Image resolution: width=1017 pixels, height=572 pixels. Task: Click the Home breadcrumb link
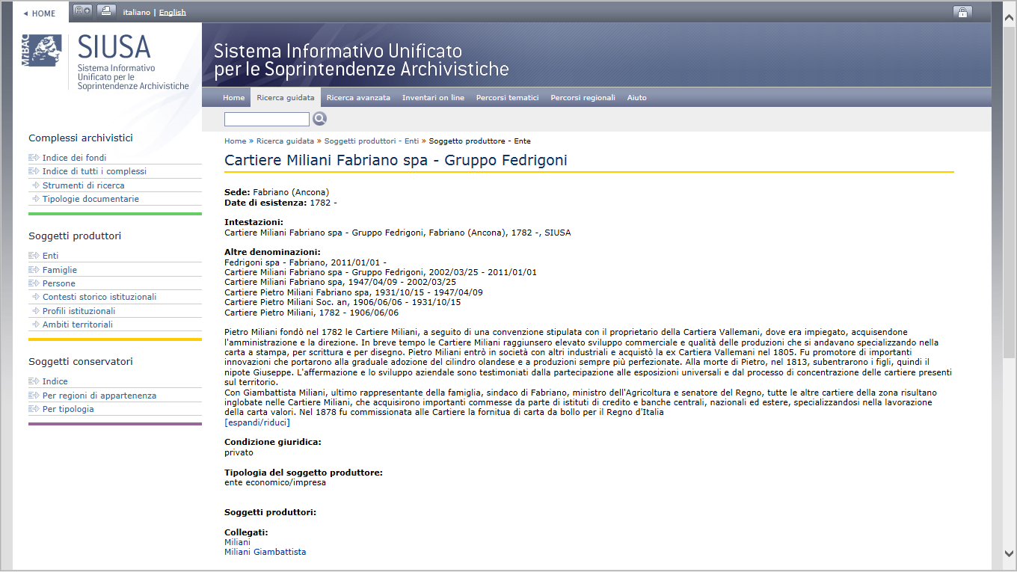[236, 141]
